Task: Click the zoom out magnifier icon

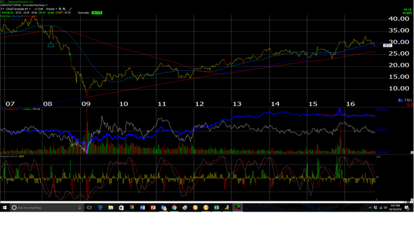Action: pos(60,9)
